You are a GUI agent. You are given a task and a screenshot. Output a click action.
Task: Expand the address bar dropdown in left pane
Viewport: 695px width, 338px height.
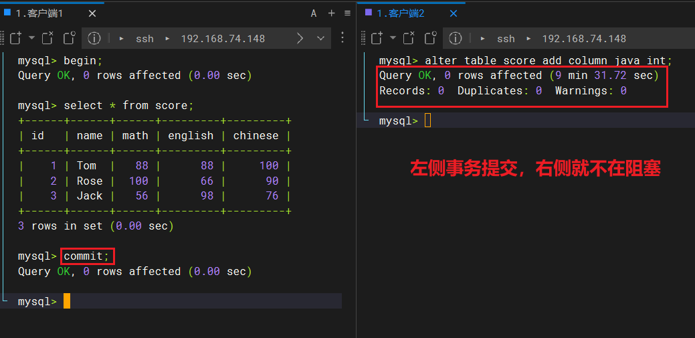[x=321, y=39]
